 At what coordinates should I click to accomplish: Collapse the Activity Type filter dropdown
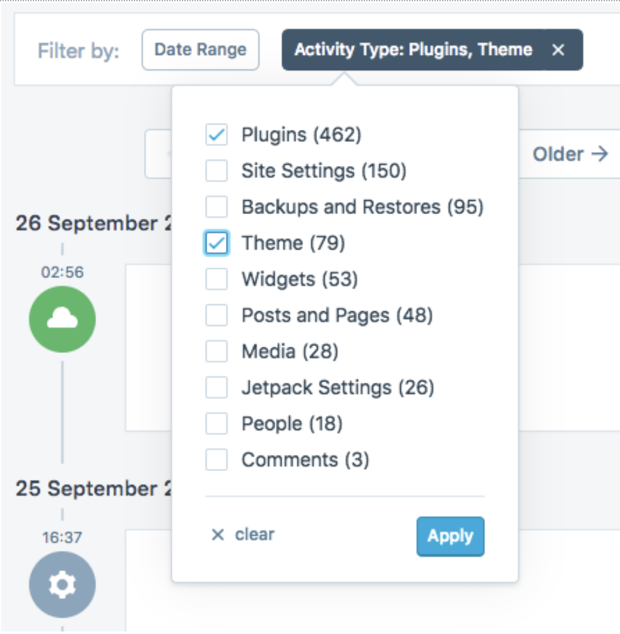(413, 50)
